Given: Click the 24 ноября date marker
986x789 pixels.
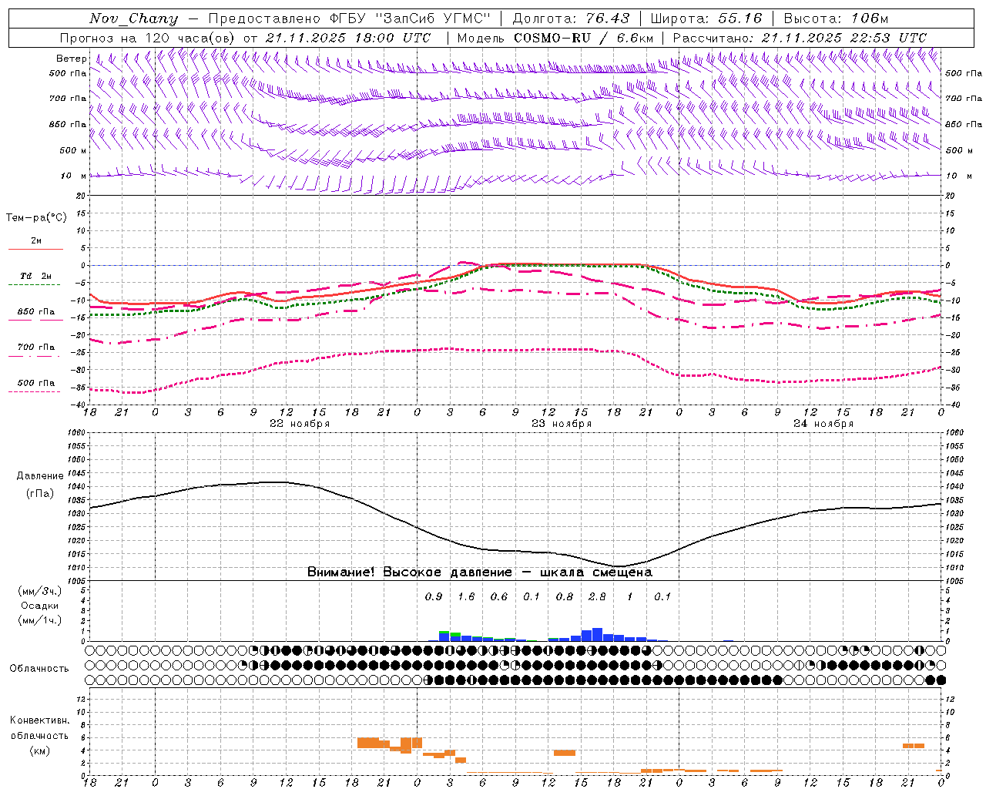Looking at the screenshot, I should (823, 424).
